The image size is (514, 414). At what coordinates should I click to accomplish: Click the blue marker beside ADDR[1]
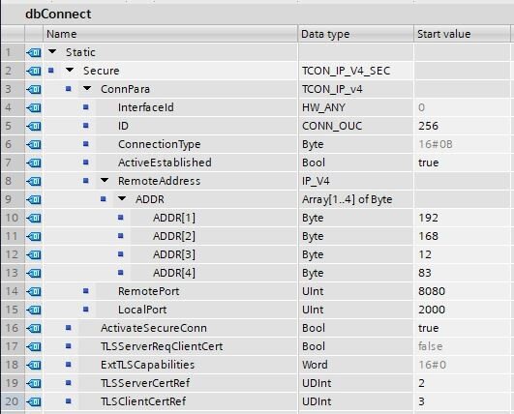121,217
